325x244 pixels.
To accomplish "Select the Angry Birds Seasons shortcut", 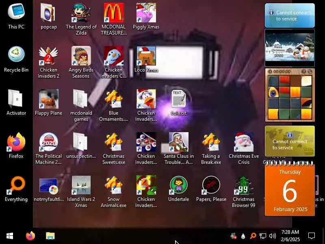I will 81,62.
